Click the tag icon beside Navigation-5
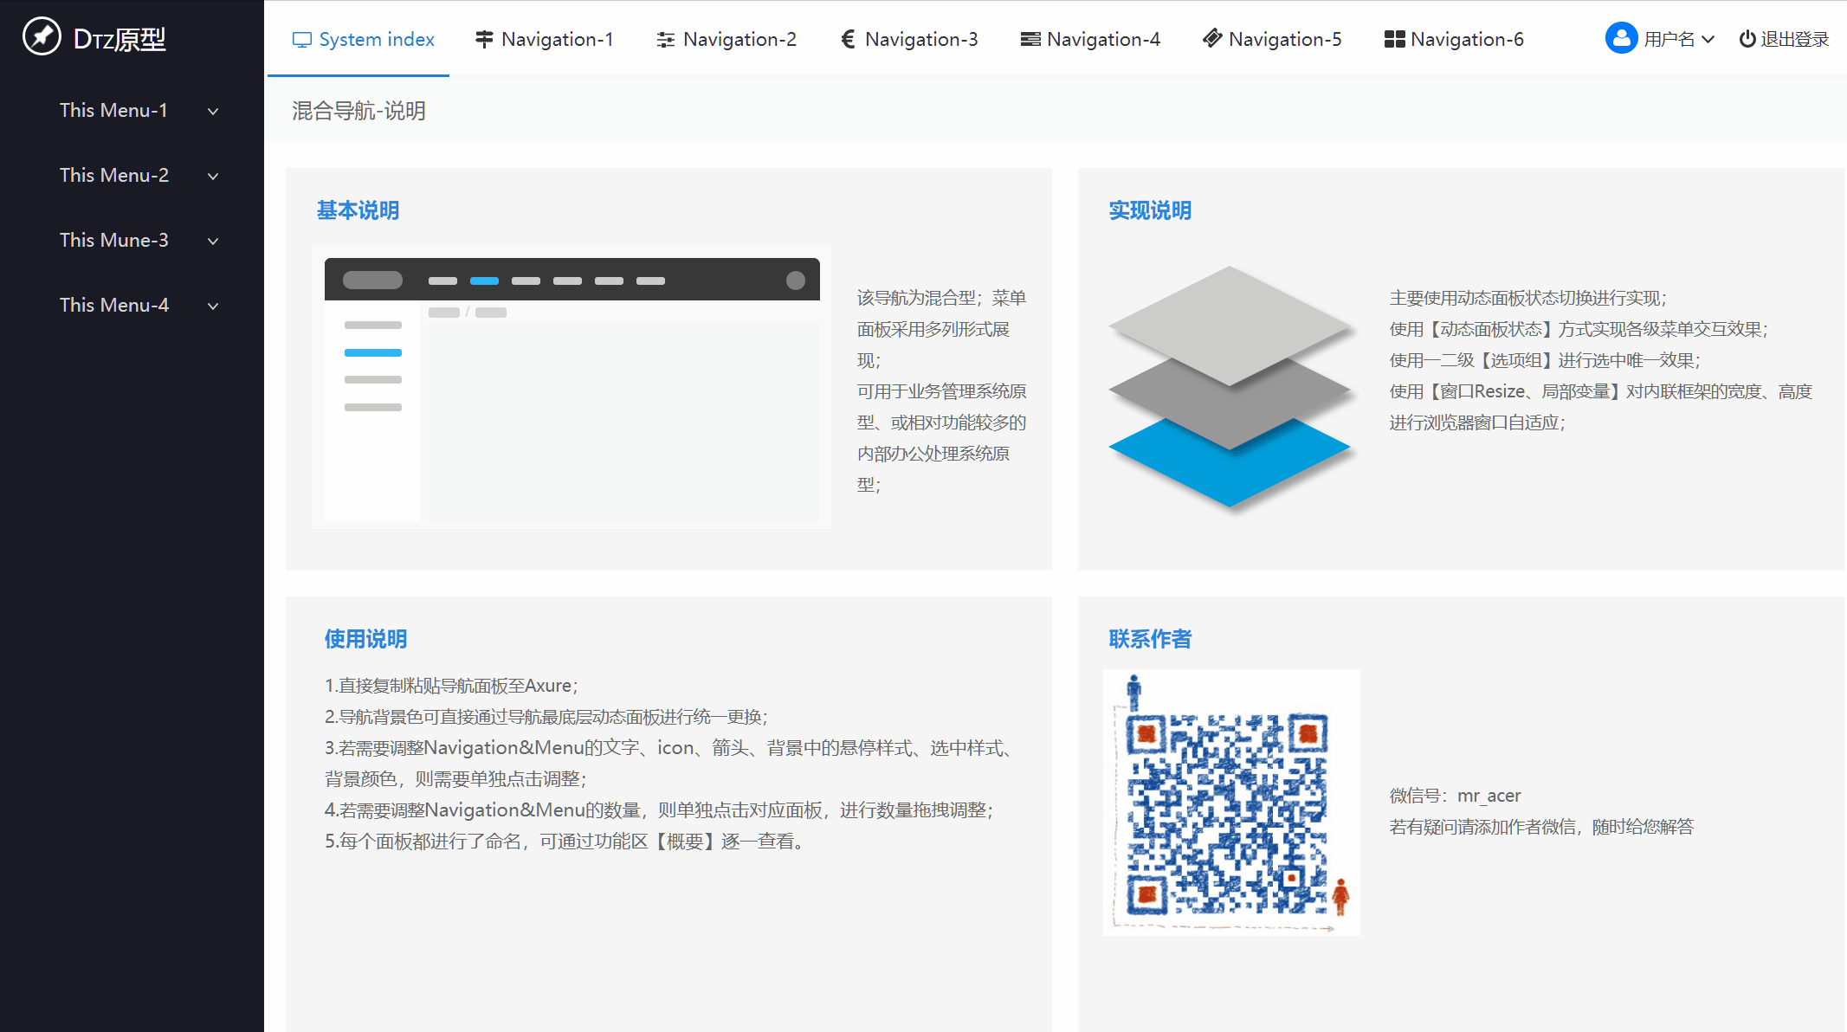The width and height of the screenshot is (1847, 1032). pyautogui.click(x=1212, y=38)
